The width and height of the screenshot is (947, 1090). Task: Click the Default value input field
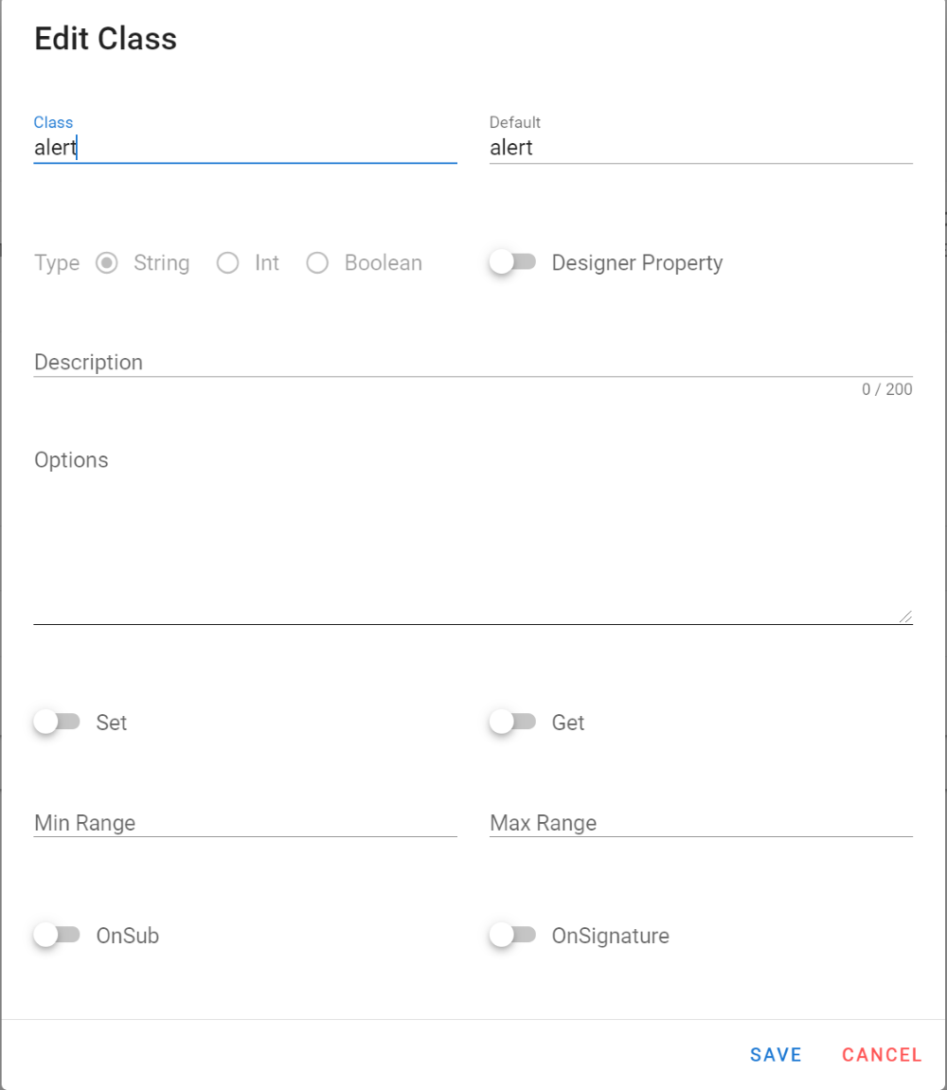700,148
